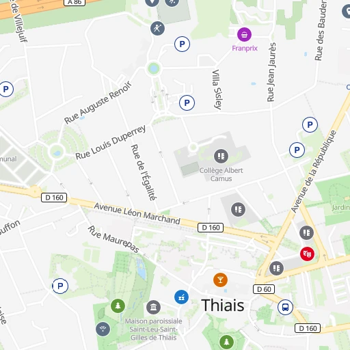Select the parking marker south of Rue Maurepas
The width and height of the screenshot is (350, 350).
60,286
